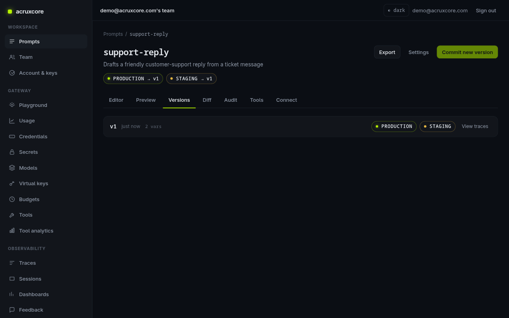Screen dimensions: 509x318
Task: Click the Account & keys icon
Action: 12,73
